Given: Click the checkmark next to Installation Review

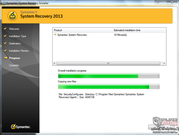Looking at the screenshot, I should coord(5,50).
